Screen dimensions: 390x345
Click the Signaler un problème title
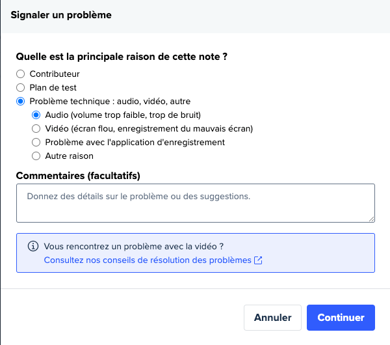pyautogui.click(x=61, y=15)
